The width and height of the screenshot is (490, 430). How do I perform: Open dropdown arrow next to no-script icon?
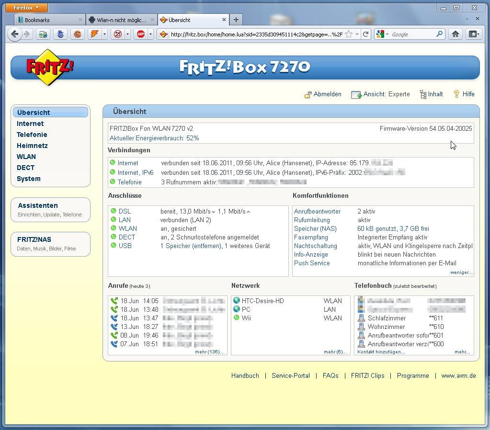[127, 34]
